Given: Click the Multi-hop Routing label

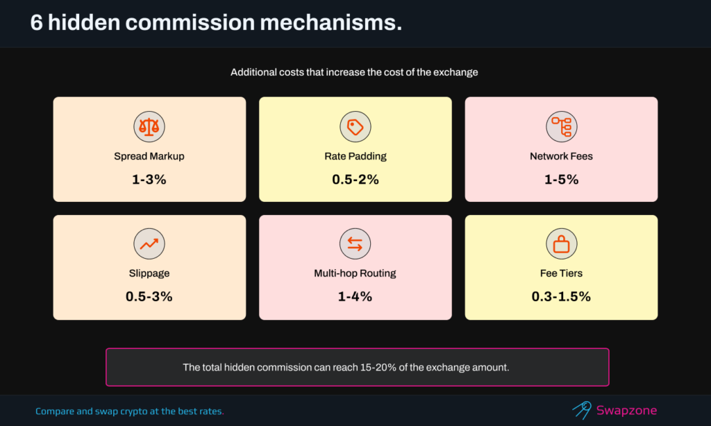Looking at the screenshot, I should pos(355,273).
